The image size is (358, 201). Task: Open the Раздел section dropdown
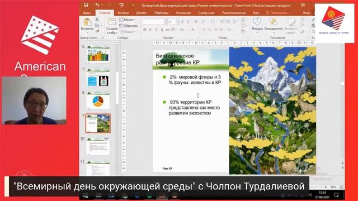point(128,32)
